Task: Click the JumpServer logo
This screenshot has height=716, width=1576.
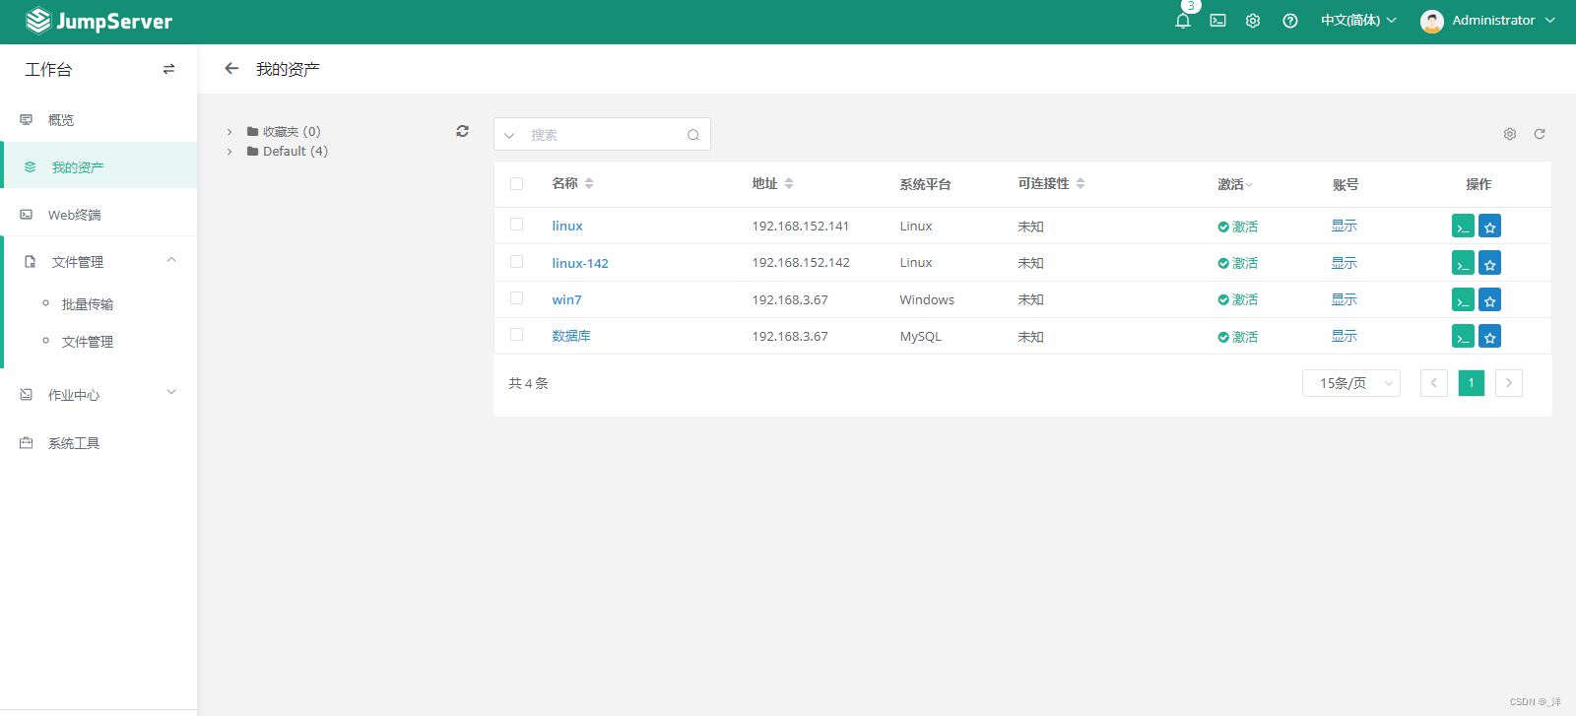Action: point(98,21)
